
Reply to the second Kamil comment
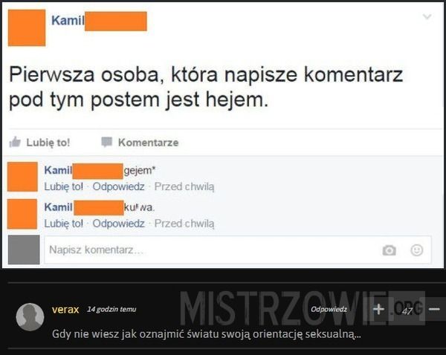pyautogui.click(x=118, y=224)
